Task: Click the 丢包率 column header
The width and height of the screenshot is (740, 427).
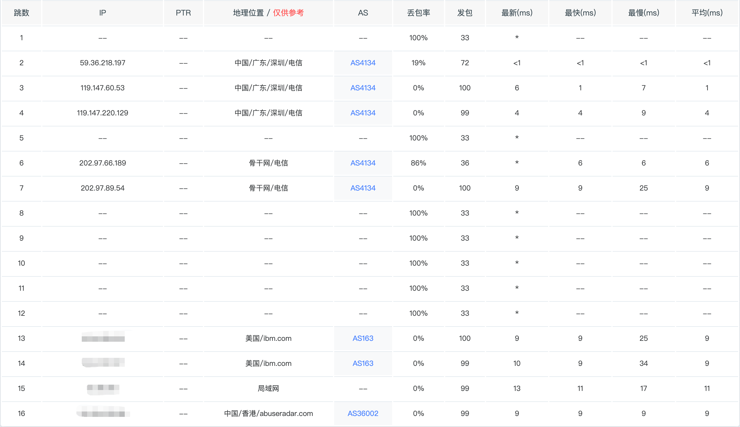Action: point(418,13)
